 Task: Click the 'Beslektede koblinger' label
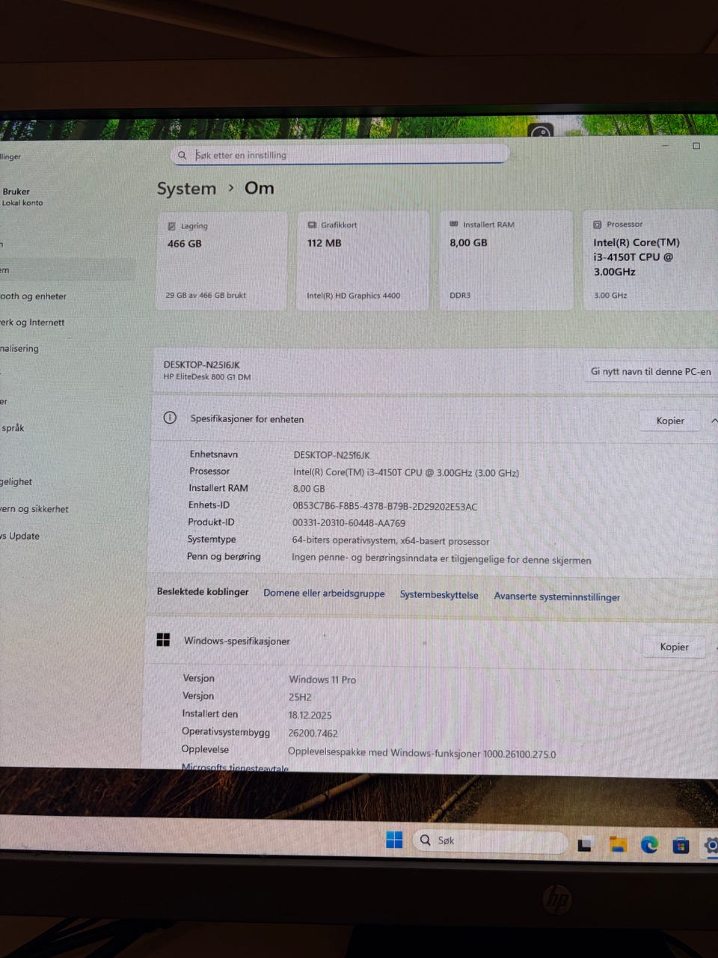[203, 591]
